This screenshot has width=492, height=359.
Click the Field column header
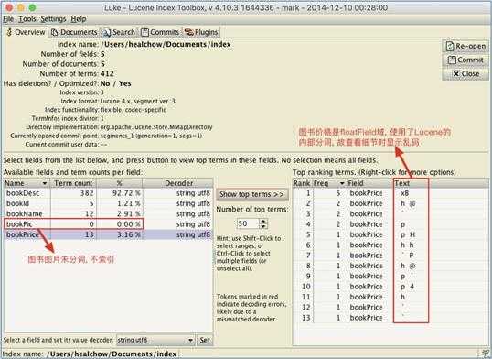click(369, 183)
